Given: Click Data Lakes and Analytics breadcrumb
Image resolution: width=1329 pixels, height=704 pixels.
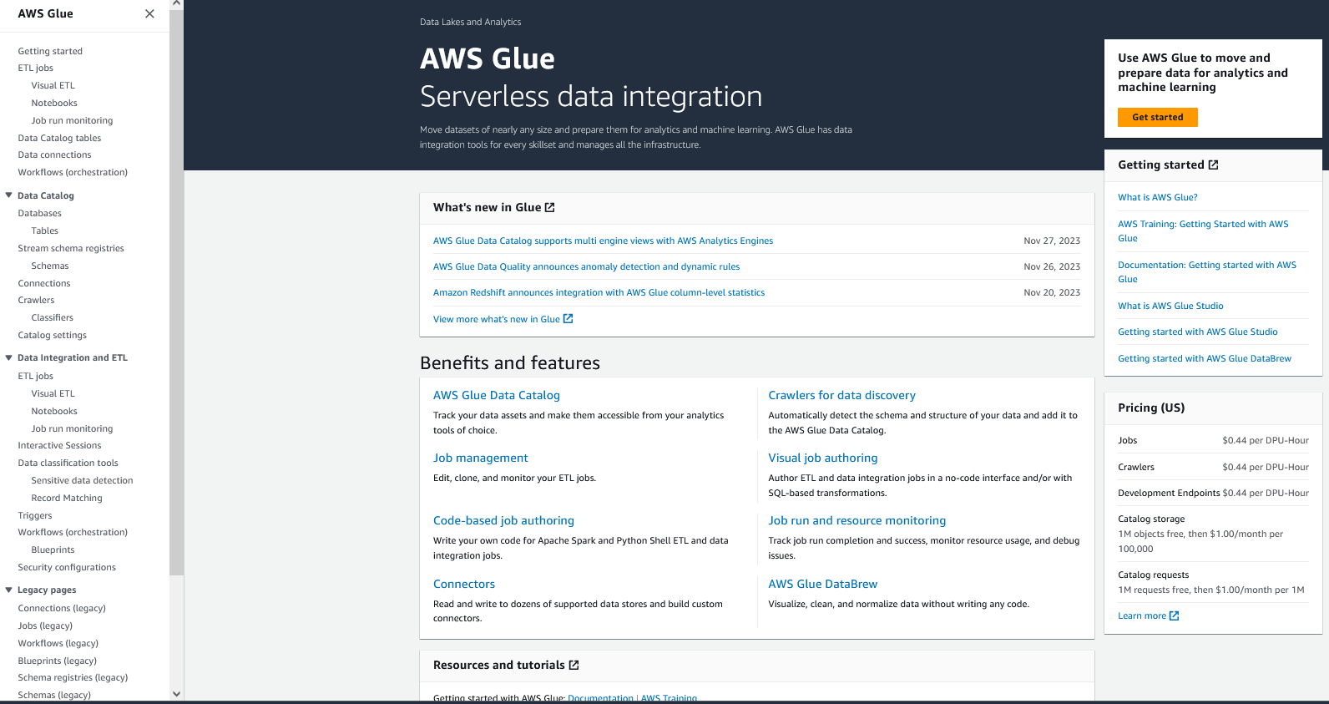Looking at the screenshot, I should pyautogui.click(x=470, y=22).
